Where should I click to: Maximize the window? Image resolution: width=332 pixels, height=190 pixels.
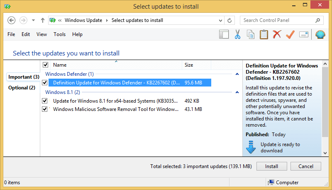(305, 5)
